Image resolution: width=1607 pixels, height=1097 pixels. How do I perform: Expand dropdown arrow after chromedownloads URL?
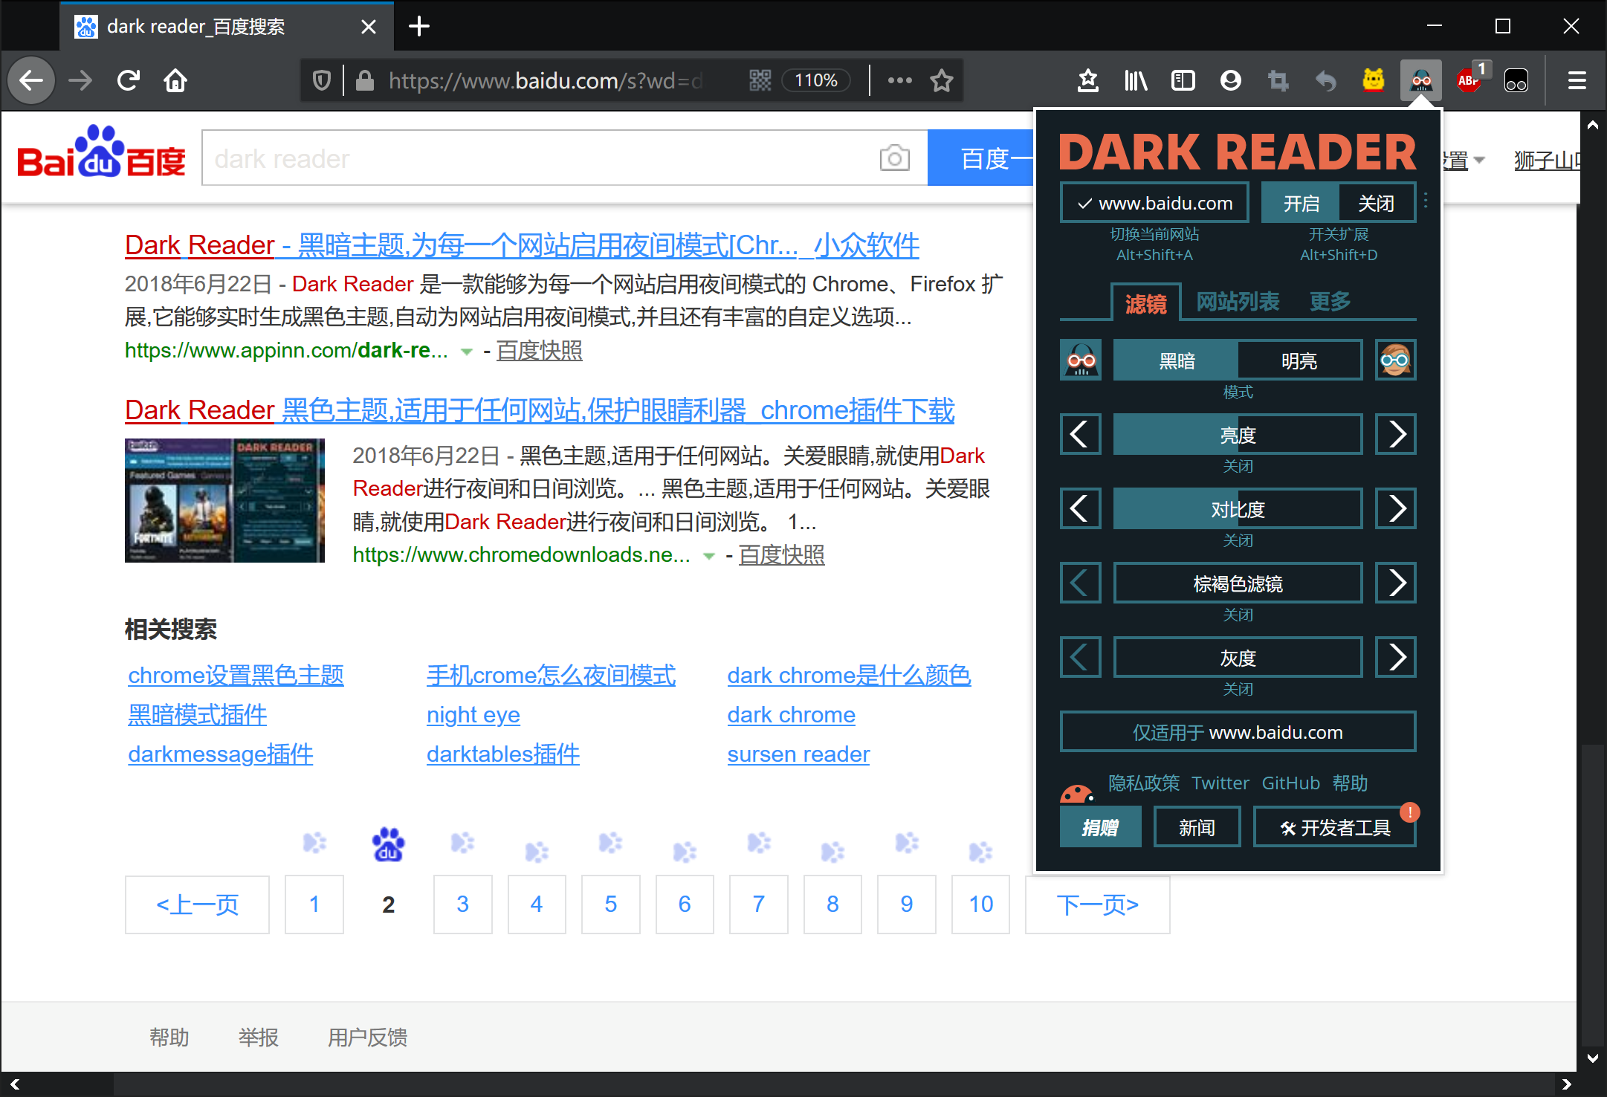[x=709, y=556]
